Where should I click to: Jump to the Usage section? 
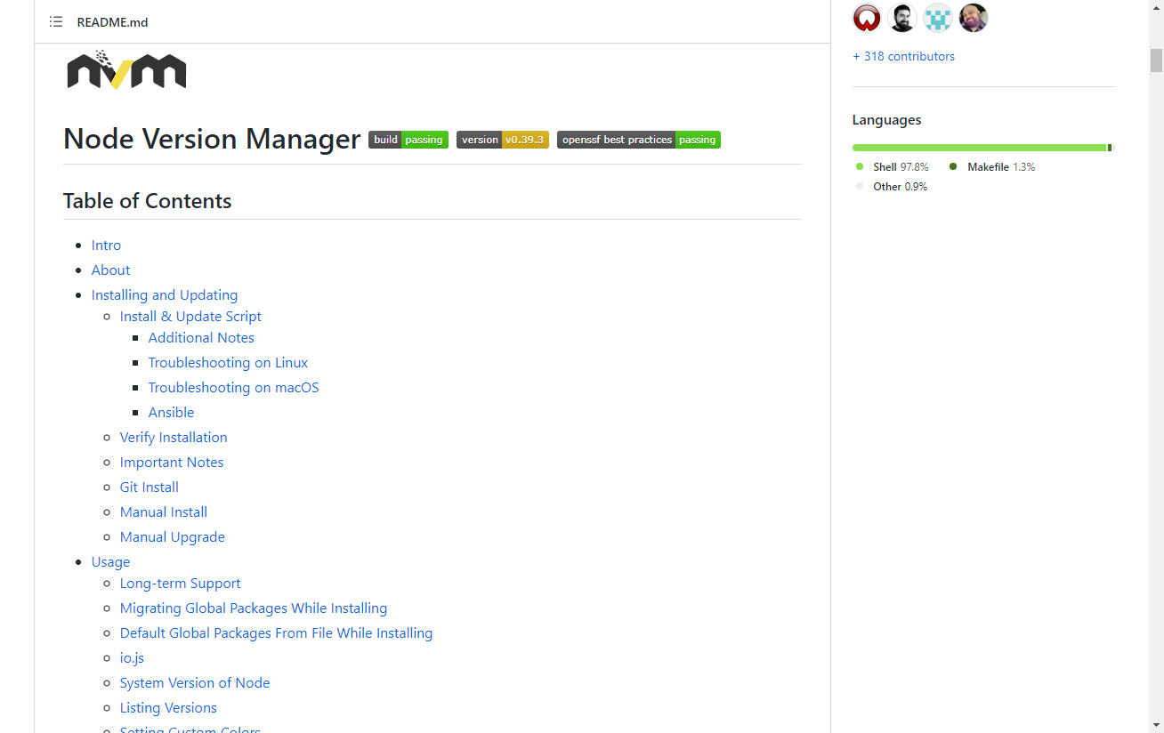110,562
